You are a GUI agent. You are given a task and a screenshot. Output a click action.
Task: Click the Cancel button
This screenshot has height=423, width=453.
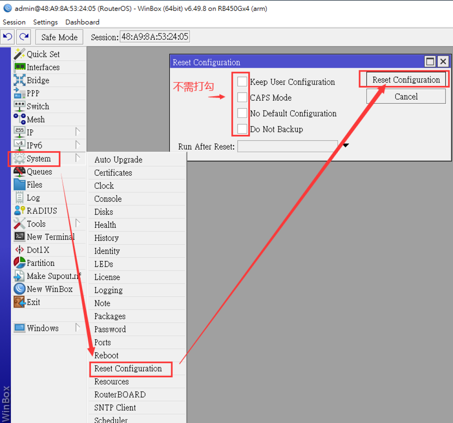[406, 96]
